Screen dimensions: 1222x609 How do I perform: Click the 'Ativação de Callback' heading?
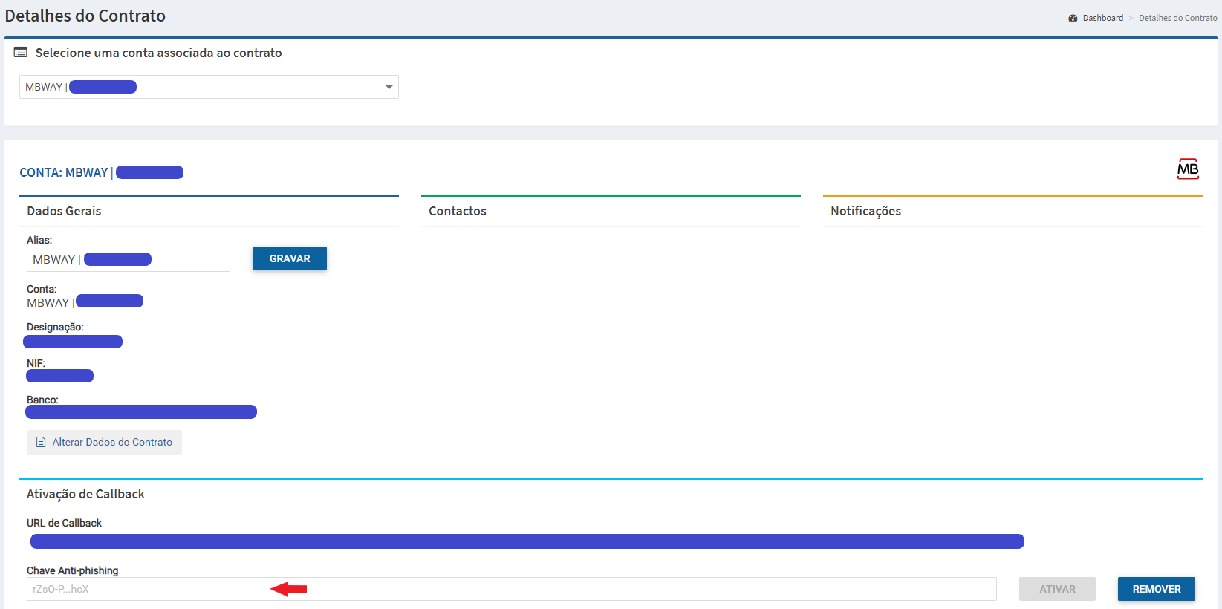85,494
